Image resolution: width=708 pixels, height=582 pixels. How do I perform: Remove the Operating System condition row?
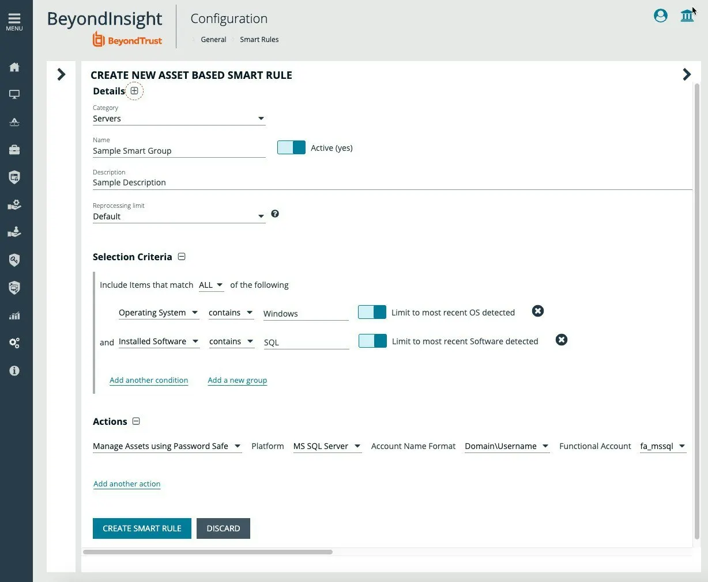click(x=538, y=311)
